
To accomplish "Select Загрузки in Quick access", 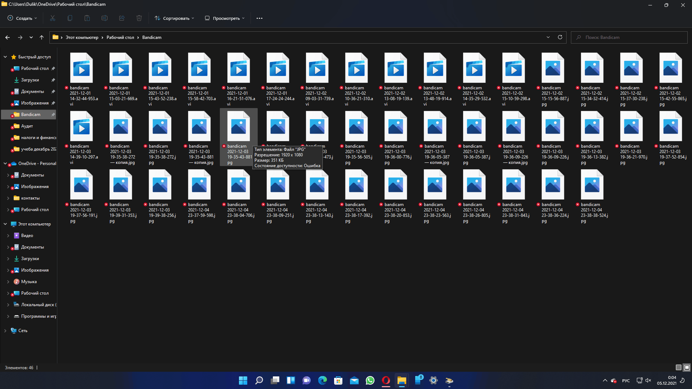I will coord(30,80).
